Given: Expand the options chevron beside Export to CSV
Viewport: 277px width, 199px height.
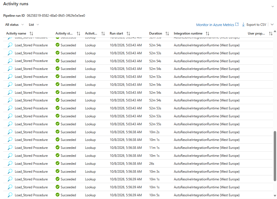Looking at the screenshot, I should [x=272, y=25].
